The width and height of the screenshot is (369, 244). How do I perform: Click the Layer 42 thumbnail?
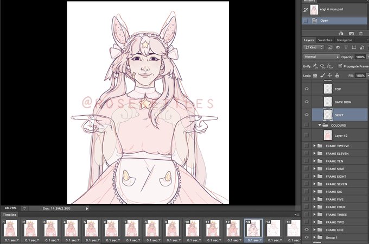pos(328,135)
